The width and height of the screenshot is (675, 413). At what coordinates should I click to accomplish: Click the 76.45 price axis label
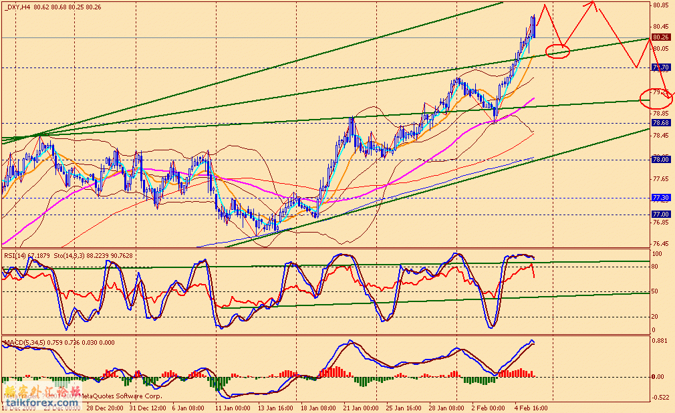(x=660, y=244)
